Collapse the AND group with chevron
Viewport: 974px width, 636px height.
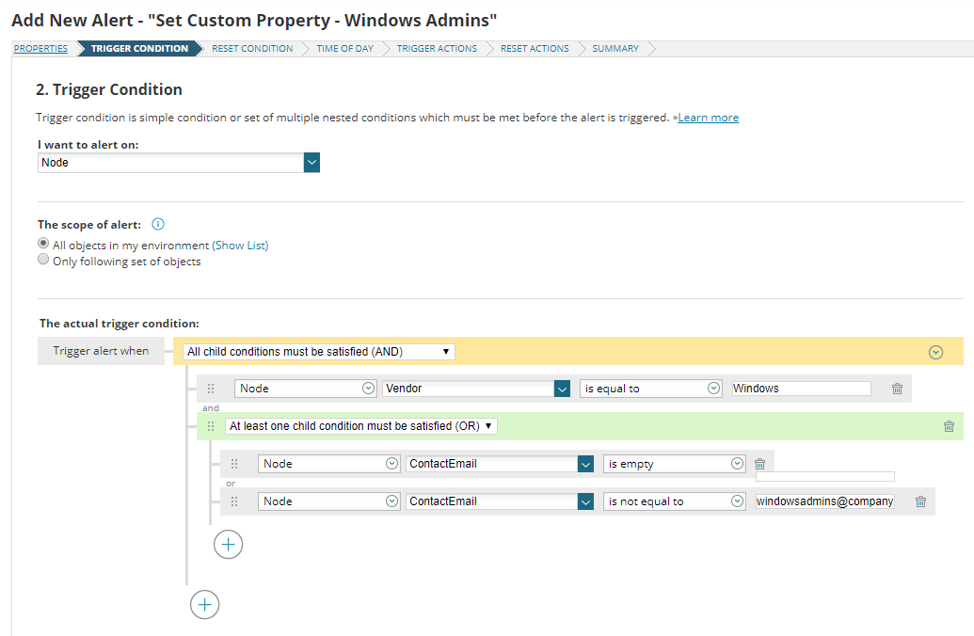[x=935, y=352]
